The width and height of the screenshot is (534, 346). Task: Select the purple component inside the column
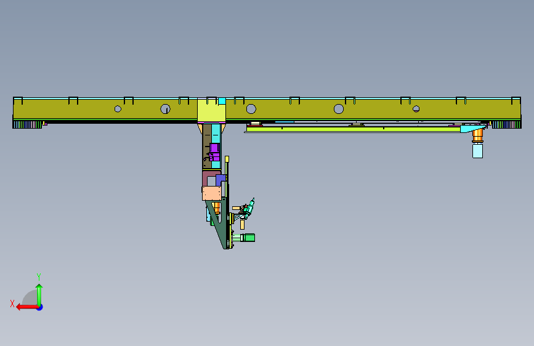click(x=214, y=152)
